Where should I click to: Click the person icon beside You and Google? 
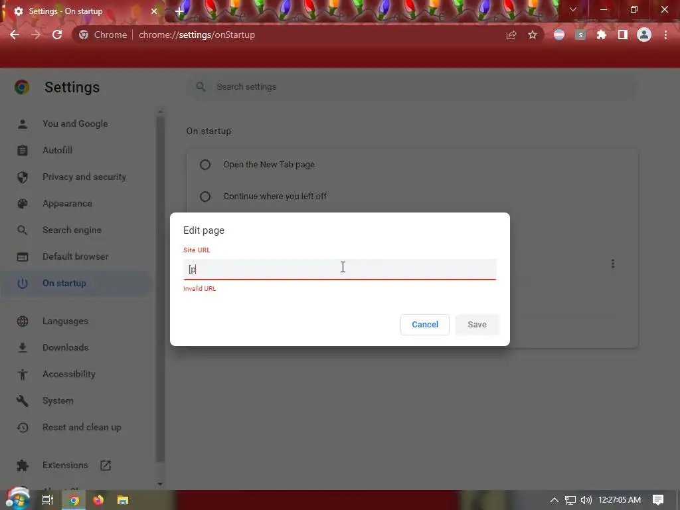(23, 124)
